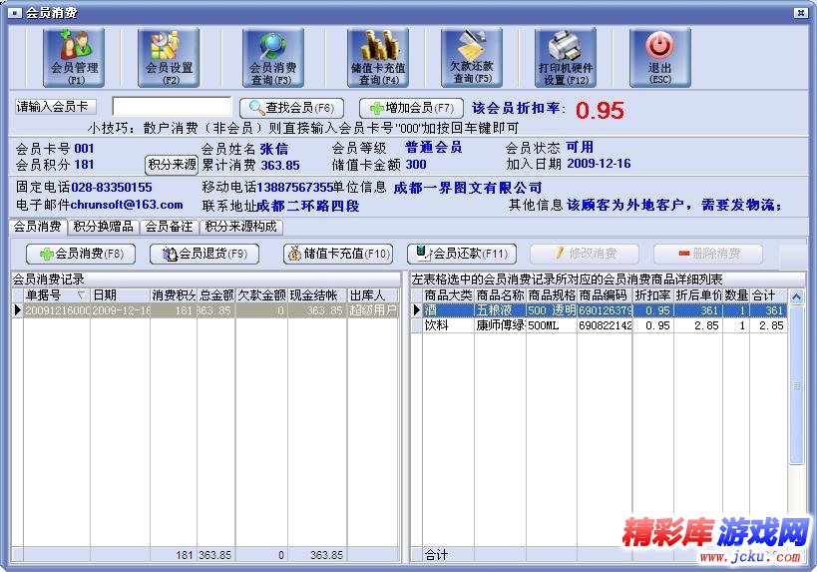Click 增加会员 (F7) button
817x572 pixels.
(x=411, y=108)
